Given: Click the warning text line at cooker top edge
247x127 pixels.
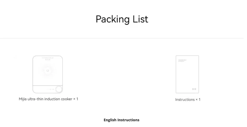Looking at the screenshot, I should click(x=48, y=58).
